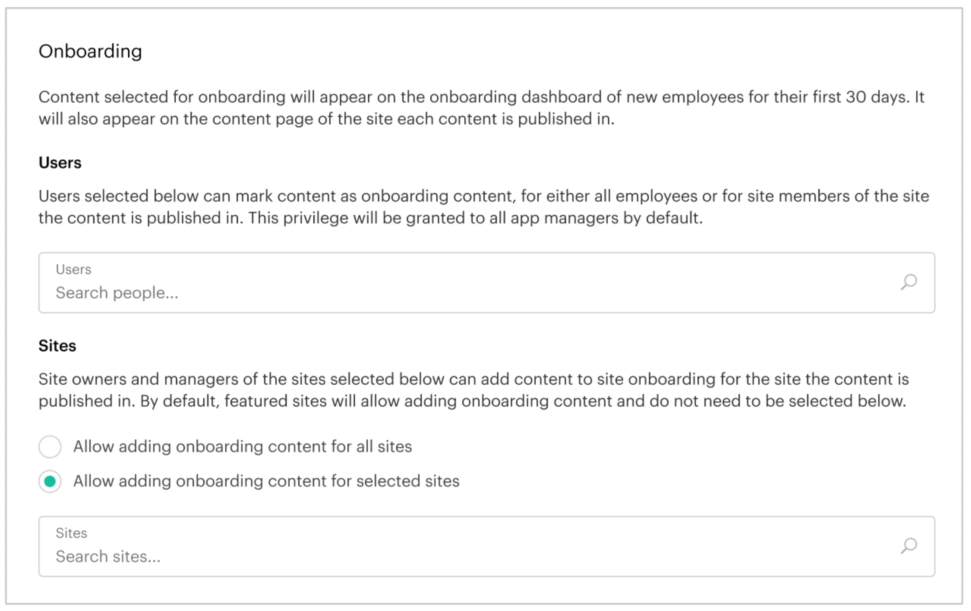Click the magnifier icon in Users field

pos(908,282)
